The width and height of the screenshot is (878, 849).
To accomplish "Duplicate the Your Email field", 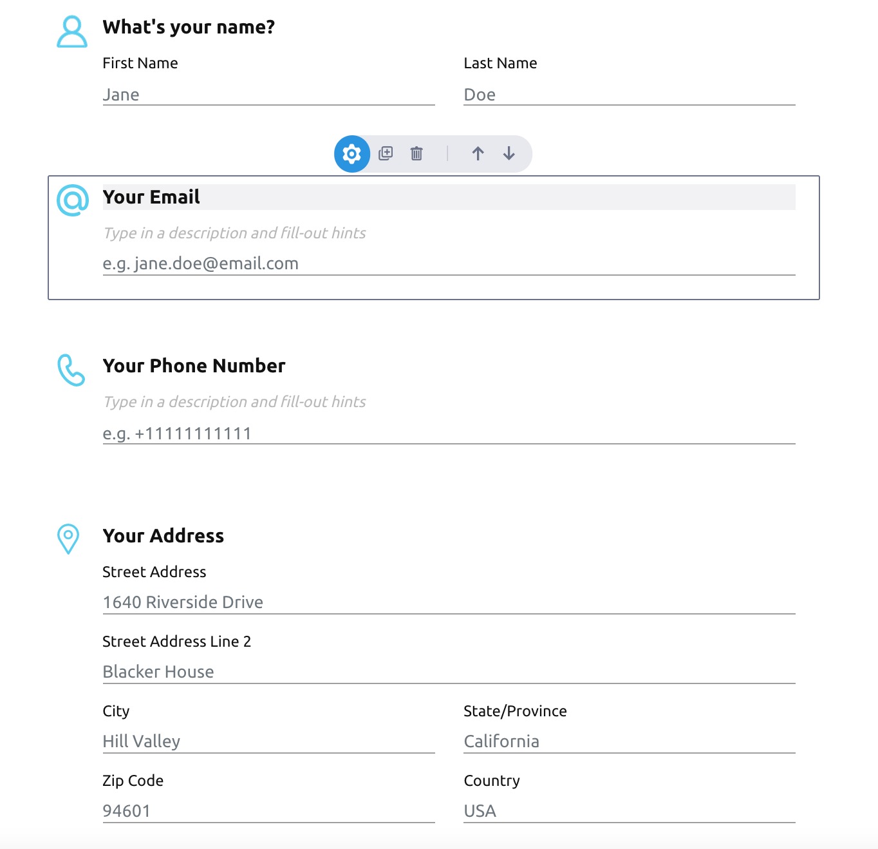I will point(385,154).
